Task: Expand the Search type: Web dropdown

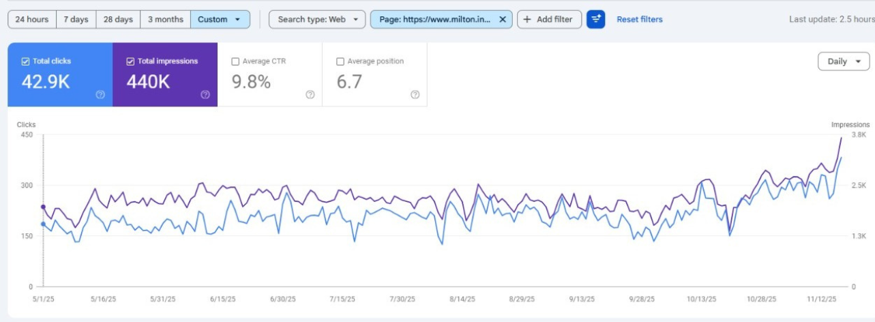Action: [317, 19]
